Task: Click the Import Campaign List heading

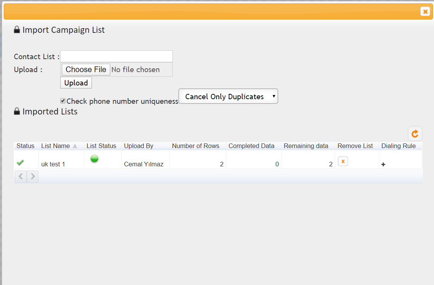Action: [64, 30]
